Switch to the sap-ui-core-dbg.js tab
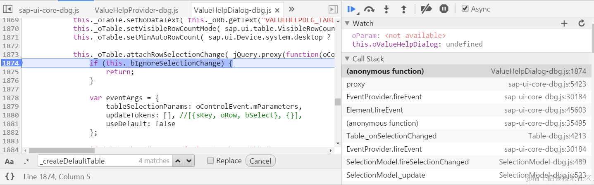Viewport: 594px width, 185px height. pyautogui.click(x=49, y=10)
